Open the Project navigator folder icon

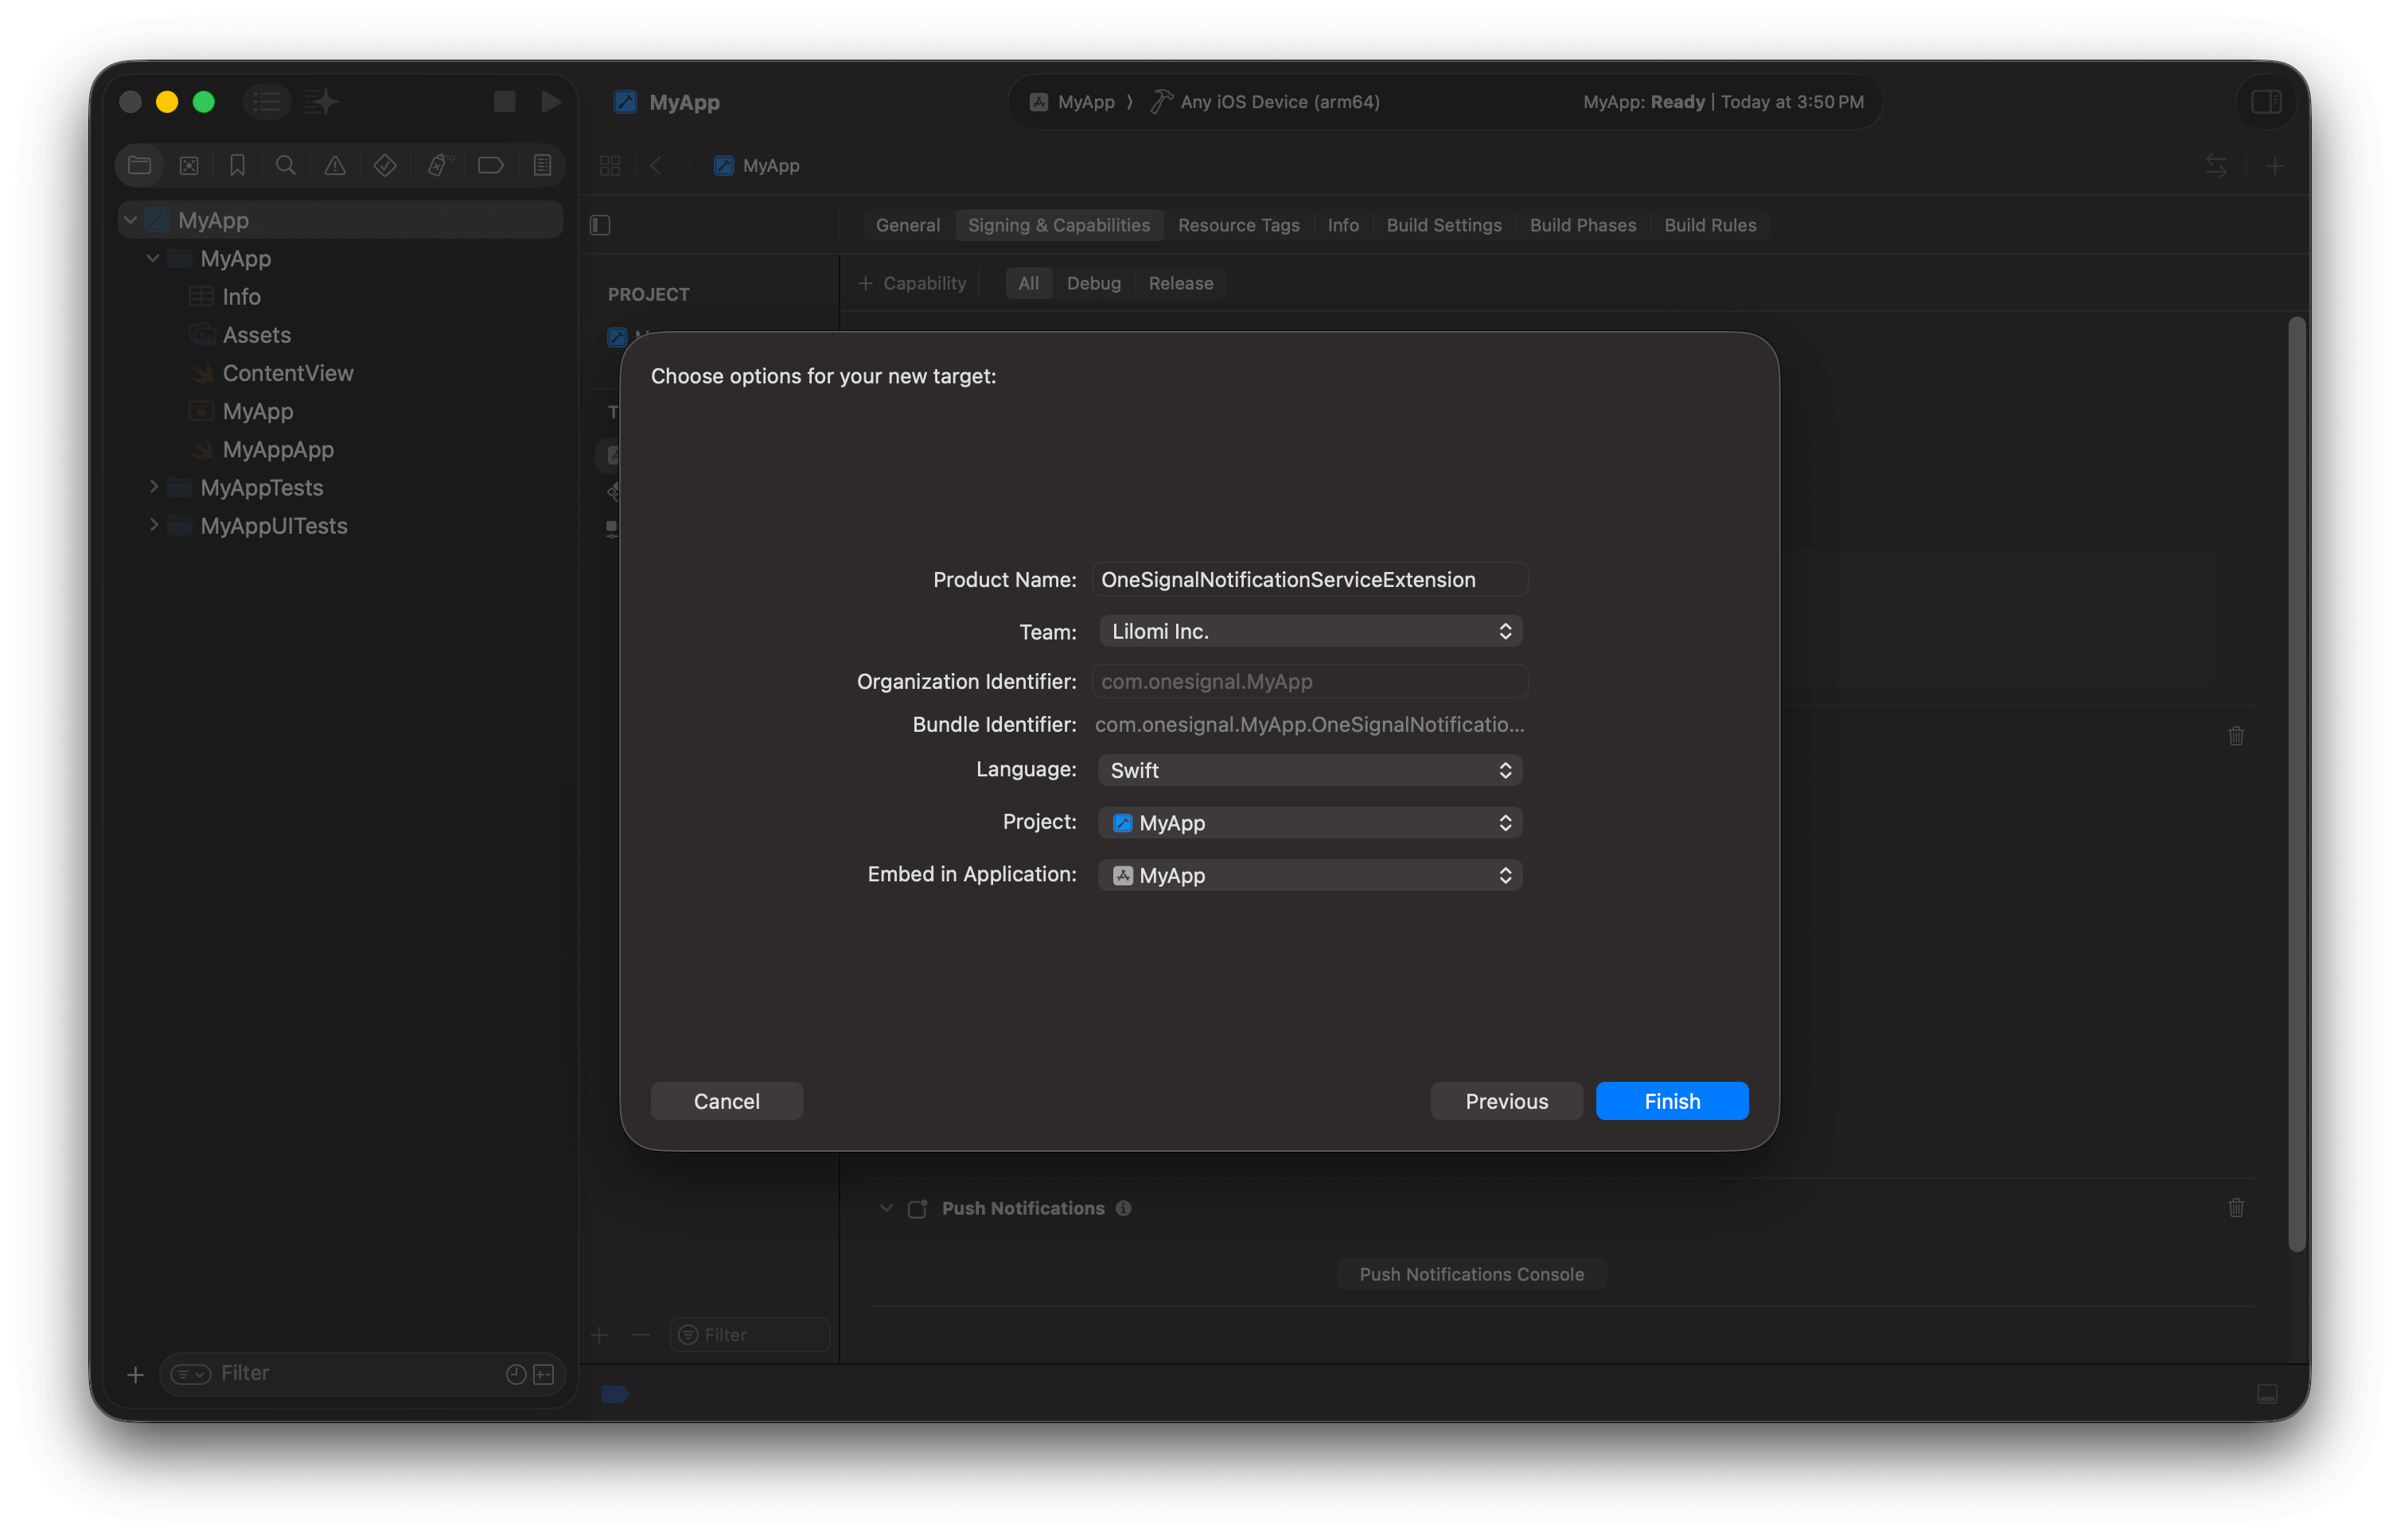(139, 165)
